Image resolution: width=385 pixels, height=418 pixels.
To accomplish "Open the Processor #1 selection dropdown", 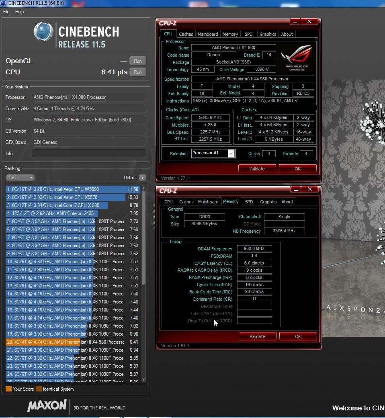I will coord(213,153).
